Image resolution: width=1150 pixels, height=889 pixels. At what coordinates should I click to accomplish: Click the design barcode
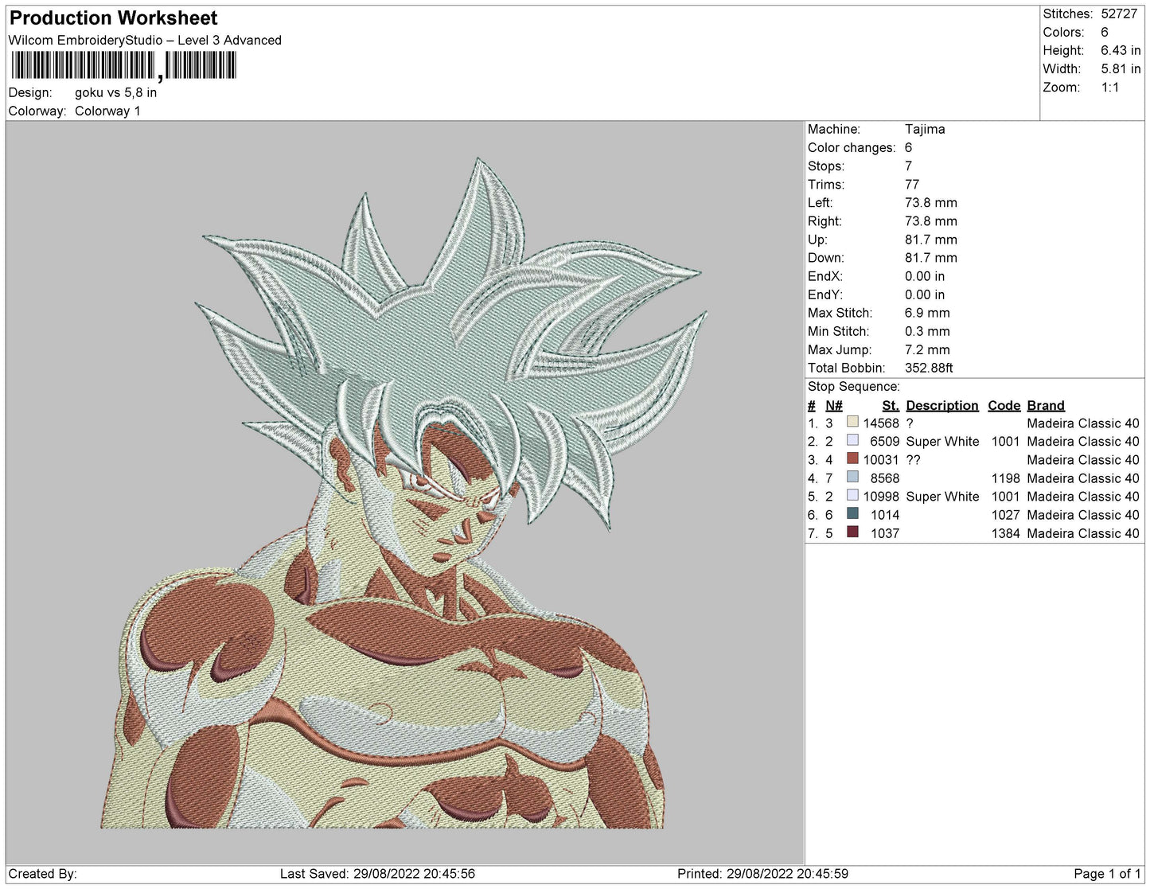123,65
